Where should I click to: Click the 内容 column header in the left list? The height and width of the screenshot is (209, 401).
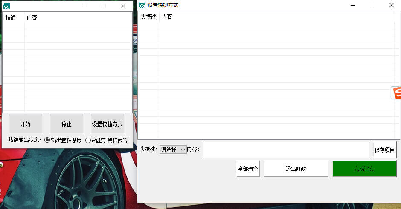[x=32, y=18]
